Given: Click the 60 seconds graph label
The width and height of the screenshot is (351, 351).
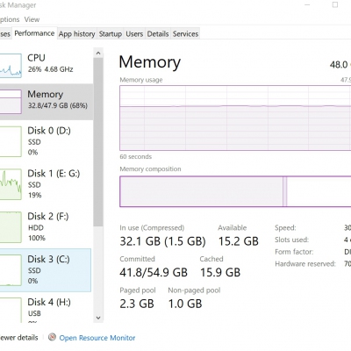Looking at the screenshot, I should point(136,157).
